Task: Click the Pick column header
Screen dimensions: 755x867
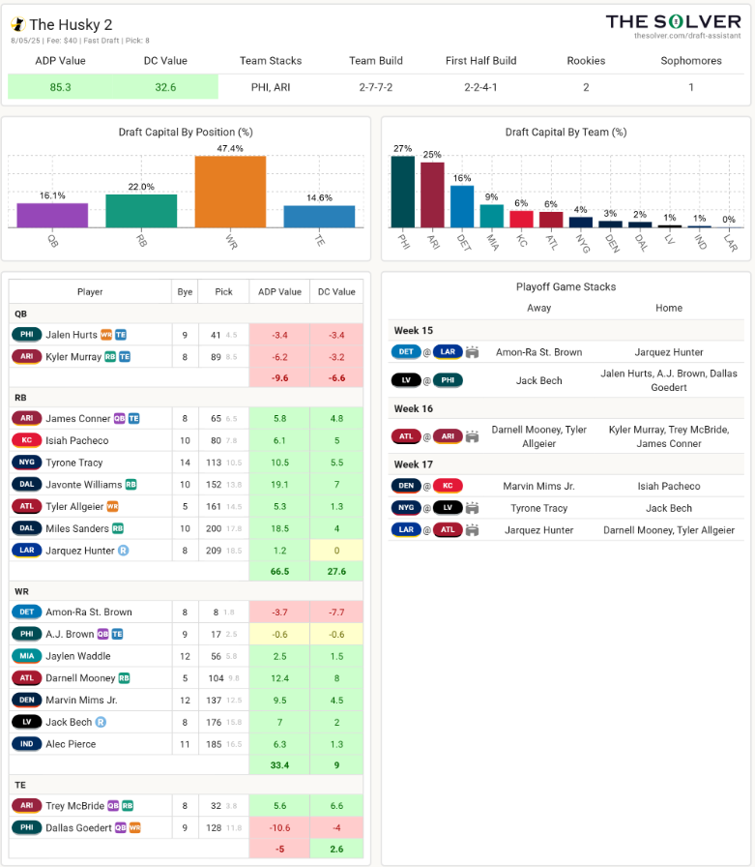Action: (x=223, y=292)
